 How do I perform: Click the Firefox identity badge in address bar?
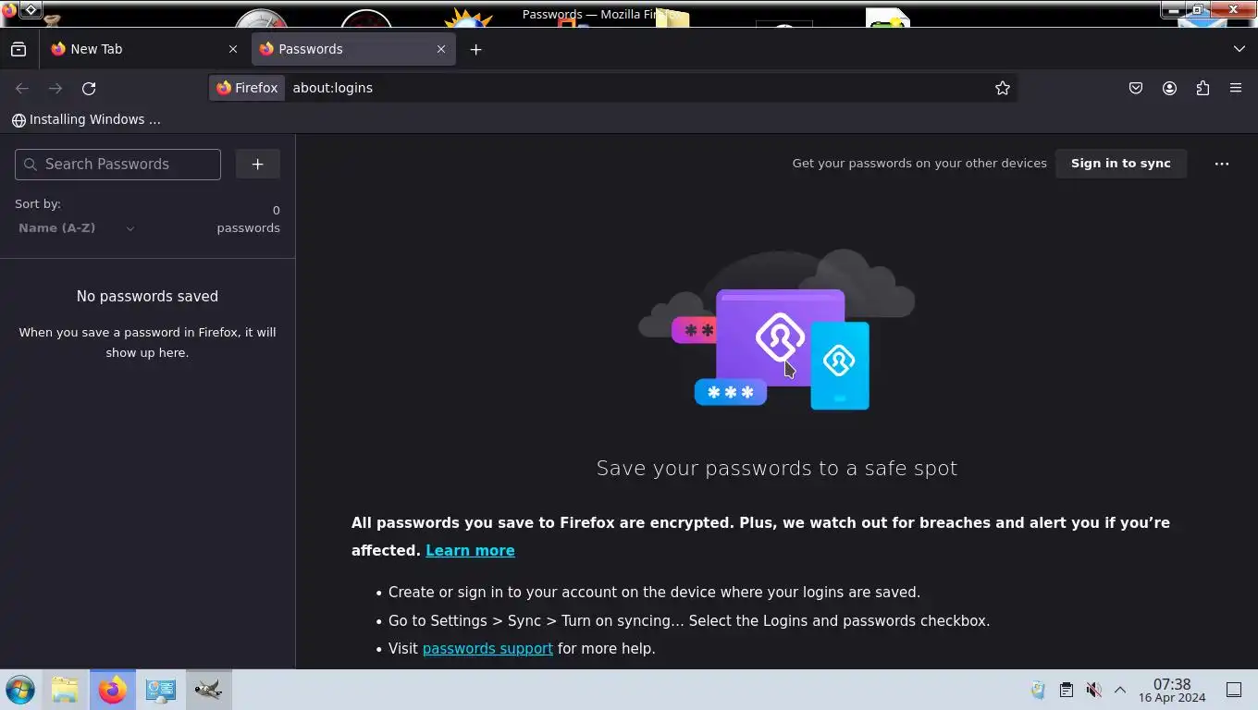pos(247,88)
